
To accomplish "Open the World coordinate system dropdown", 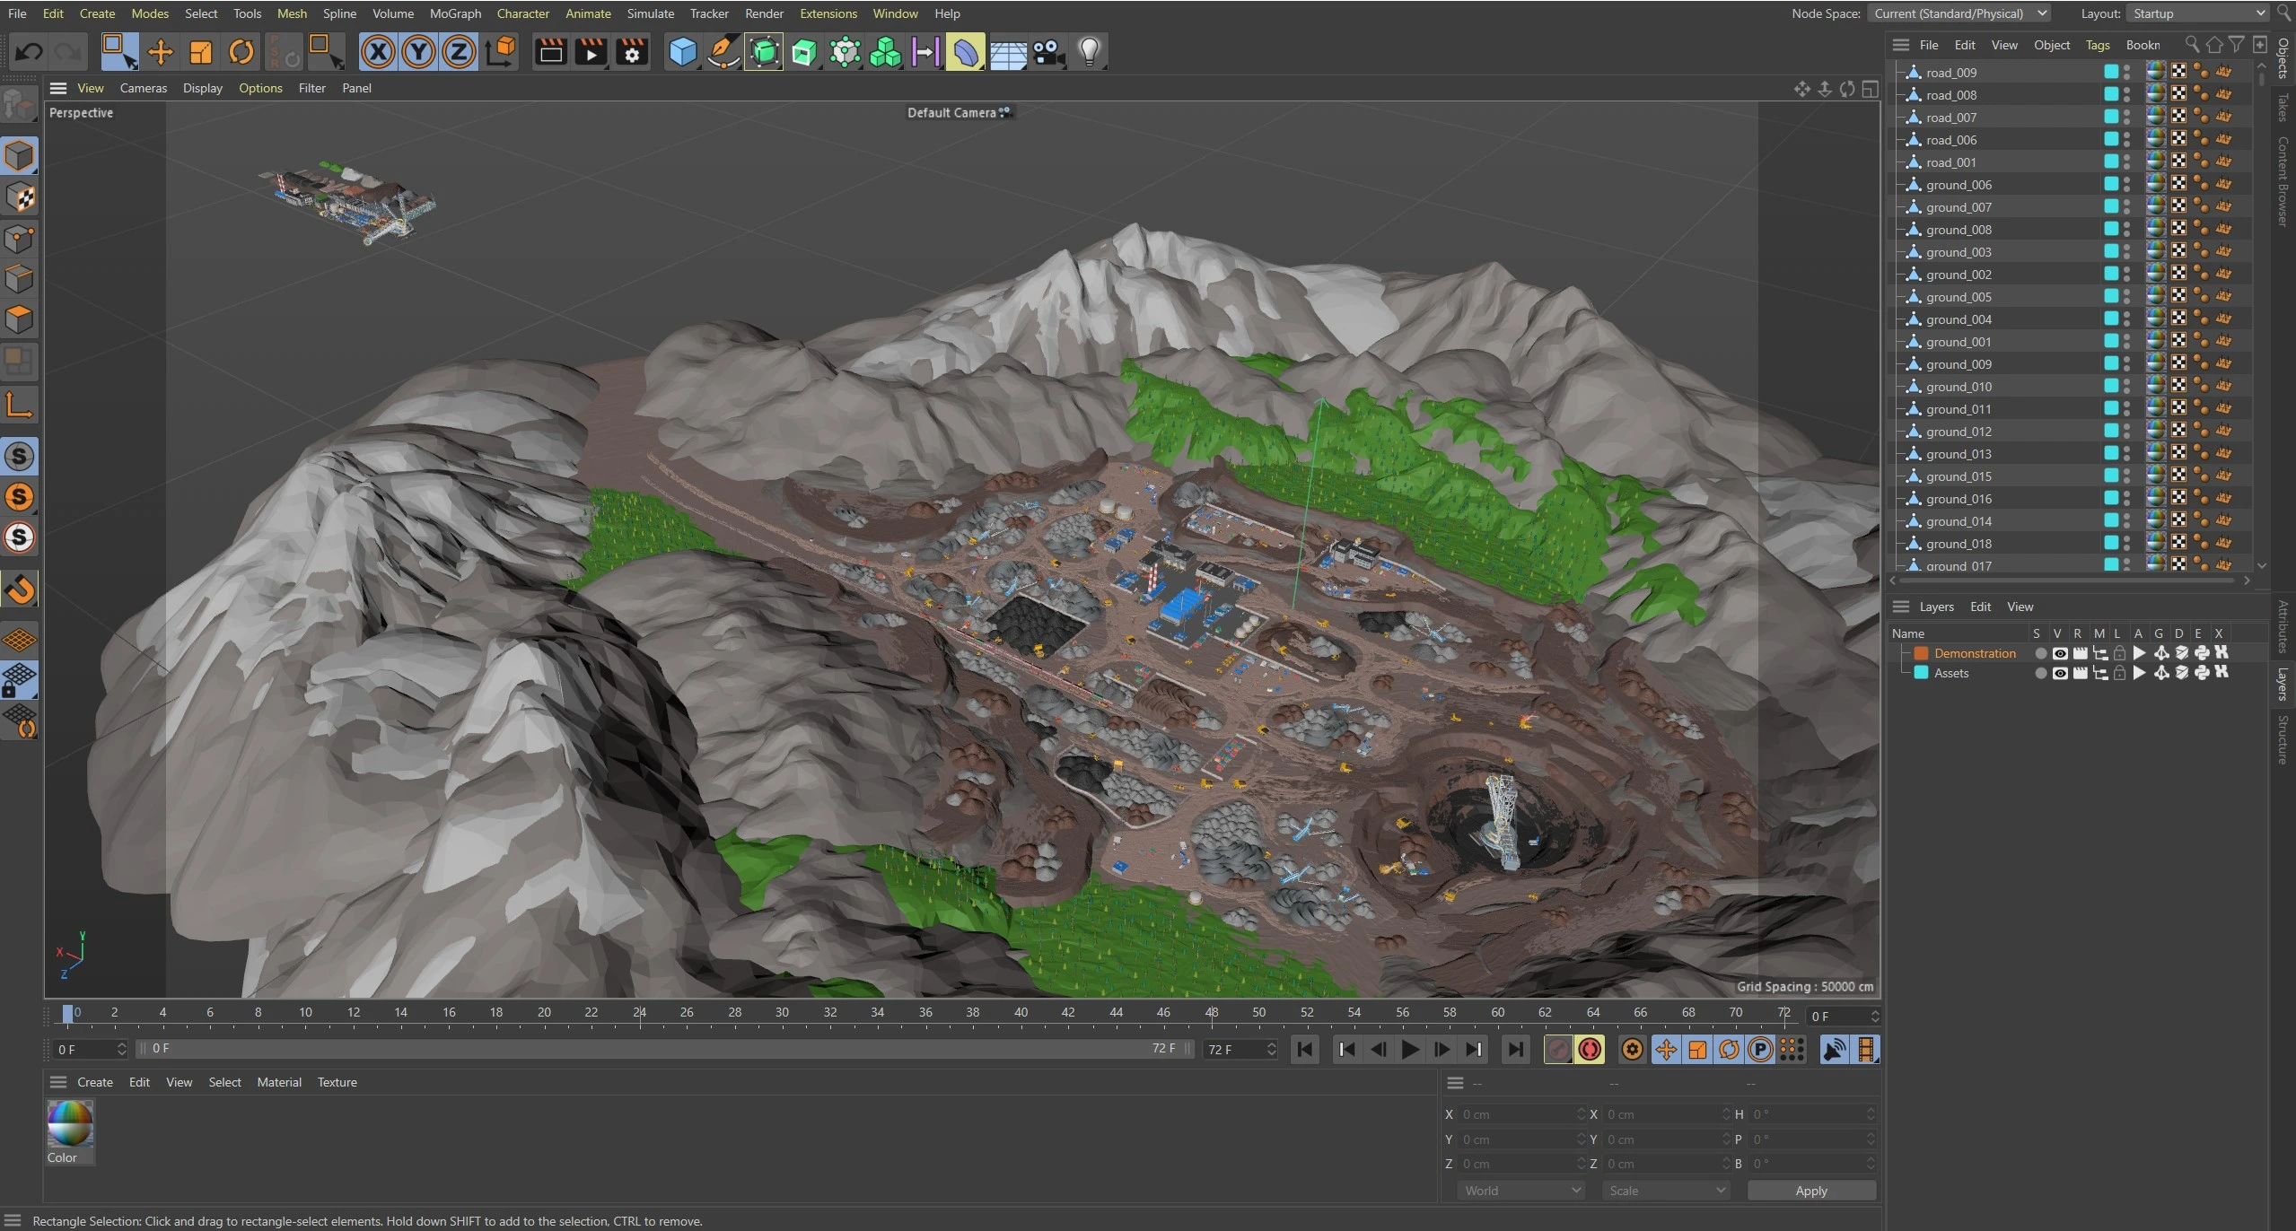I will 1522,1191.
